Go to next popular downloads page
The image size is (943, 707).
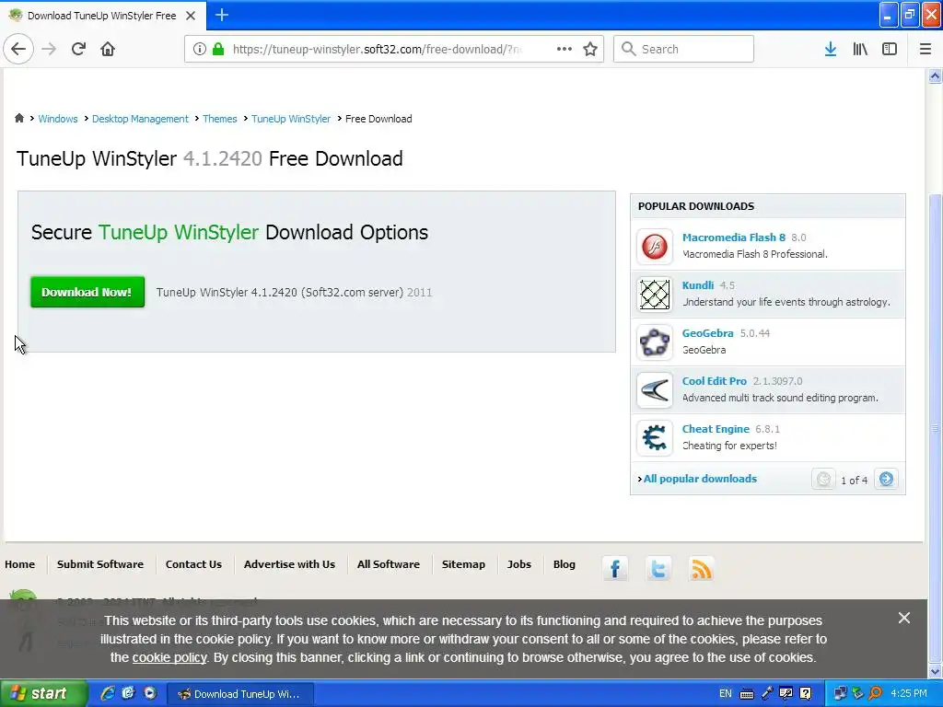(x=886, y=479)
